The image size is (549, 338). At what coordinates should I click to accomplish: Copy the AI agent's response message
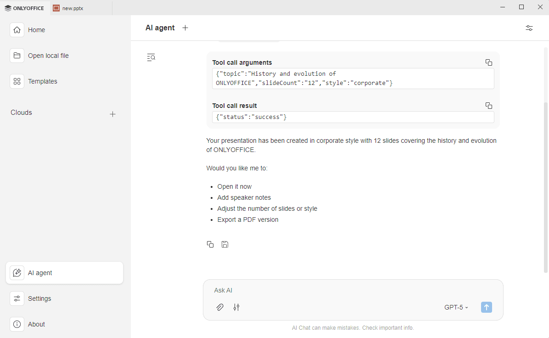point(210,244)
